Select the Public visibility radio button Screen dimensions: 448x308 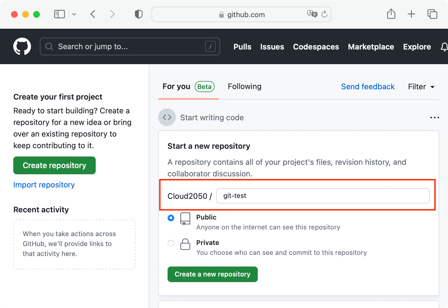[x=171, y=218]
